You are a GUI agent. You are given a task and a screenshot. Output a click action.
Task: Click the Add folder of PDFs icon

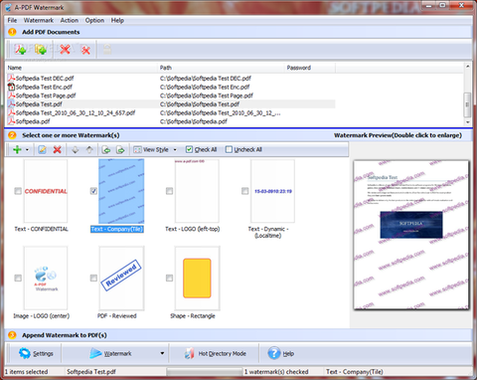click(x=41, y=50)
